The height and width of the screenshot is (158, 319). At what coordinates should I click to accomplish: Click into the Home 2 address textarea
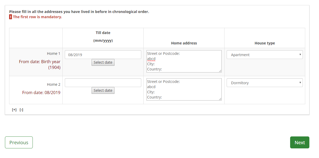184,89
